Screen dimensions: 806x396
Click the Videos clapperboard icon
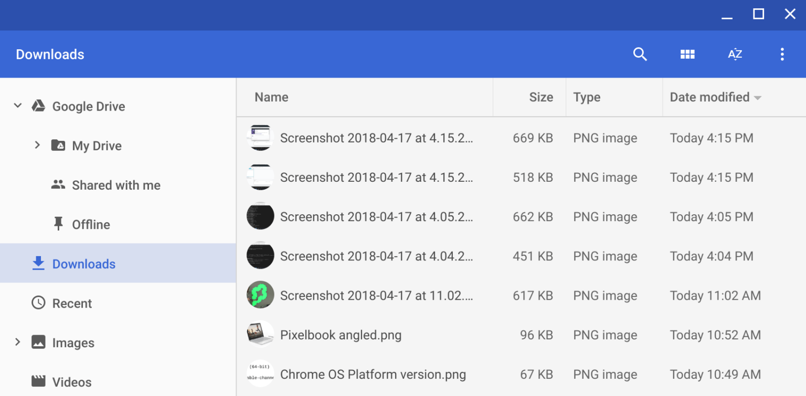[x=38, y=381]
